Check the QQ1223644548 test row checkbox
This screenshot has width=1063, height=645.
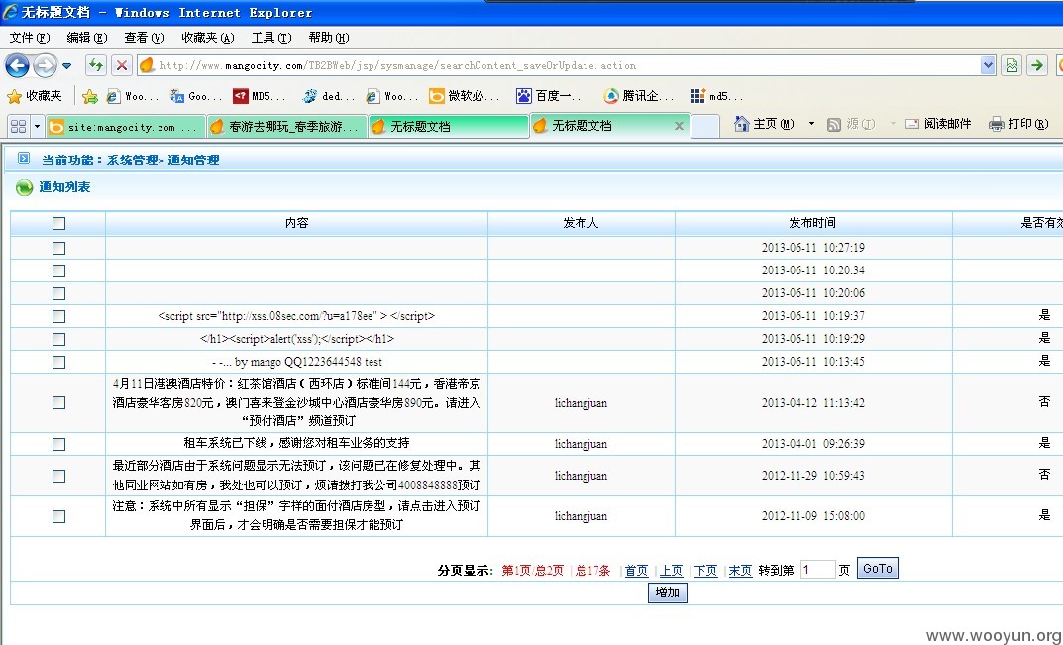coord(59,362)
